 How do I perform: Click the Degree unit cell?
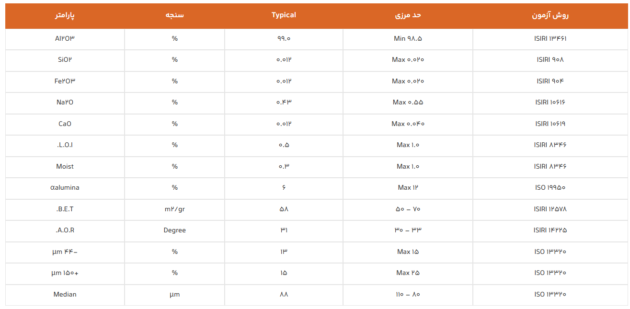click(174, 230)
